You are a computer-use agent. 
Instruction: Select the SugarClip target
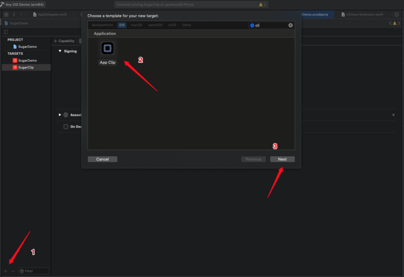(26, 67)
